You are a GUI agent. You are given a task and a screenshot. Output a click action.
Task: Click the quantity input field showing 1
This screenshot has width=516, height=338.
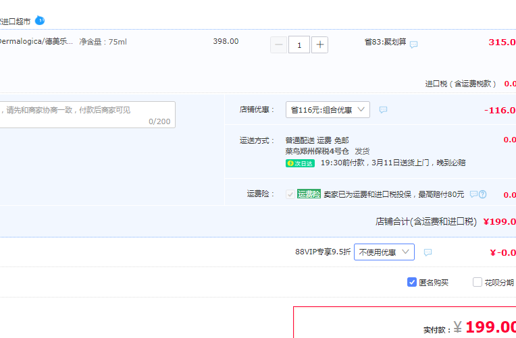pyautogui.click(x=299, y=45)
